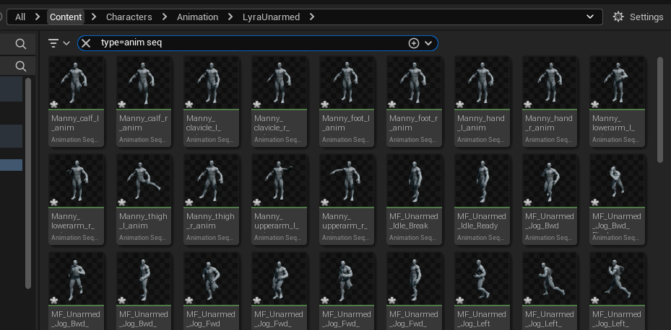Expand chevron after Content breadcrumb
Screen dimensions: 671x330
(x=94, y=17)
